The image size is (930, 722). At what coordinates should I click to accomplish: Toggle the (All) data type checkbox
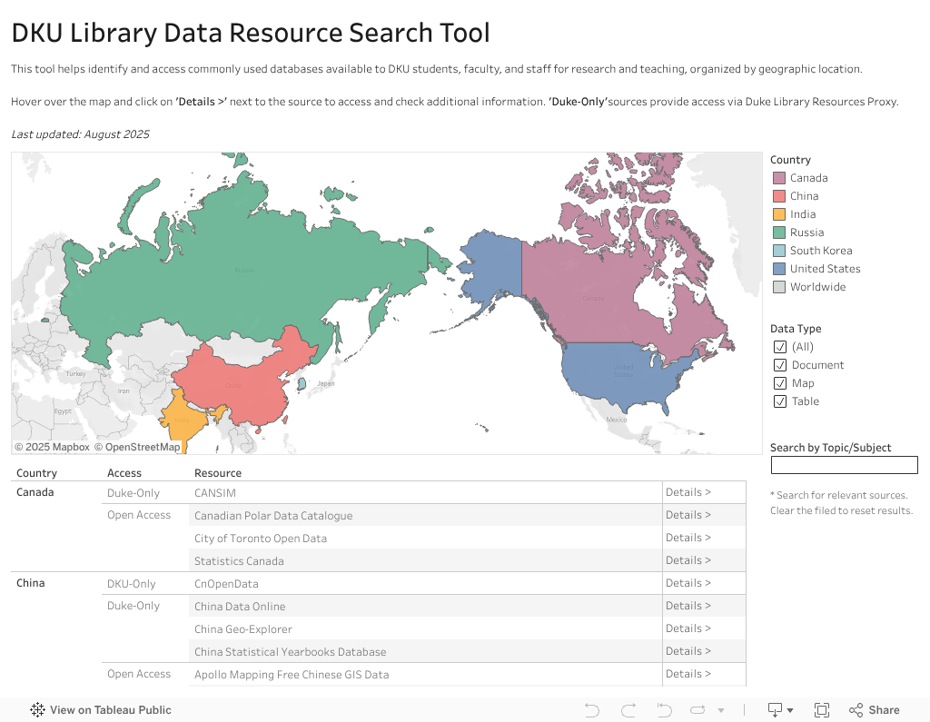coord(779,347)
